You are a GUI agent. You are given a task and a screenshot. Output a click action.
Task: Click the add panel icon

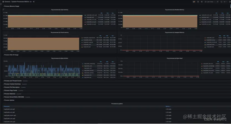(194, 2)
